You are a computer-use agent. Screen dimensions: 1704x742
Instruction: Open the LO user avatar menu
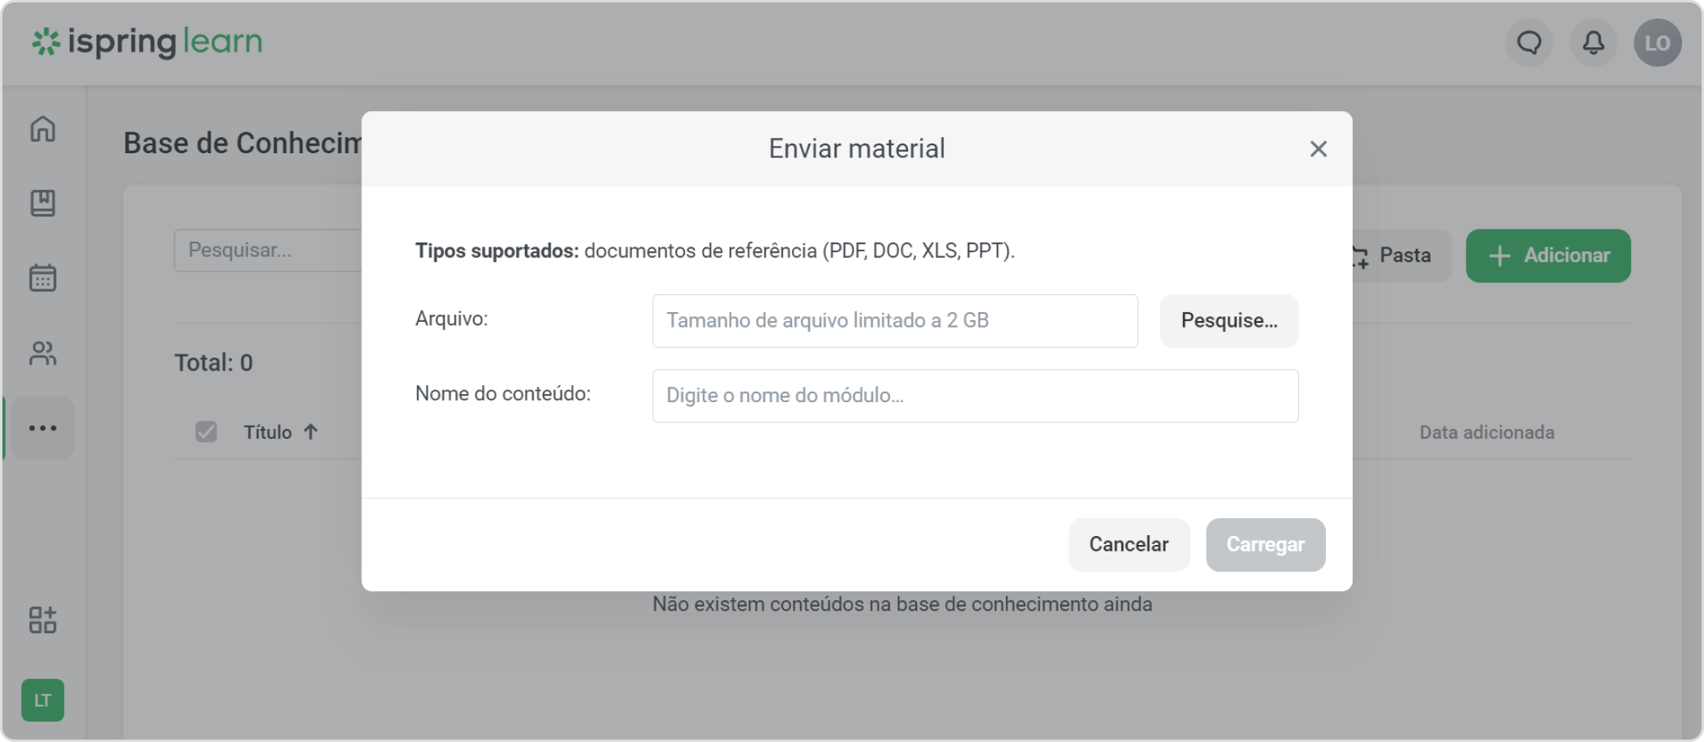click(1658, 42)
